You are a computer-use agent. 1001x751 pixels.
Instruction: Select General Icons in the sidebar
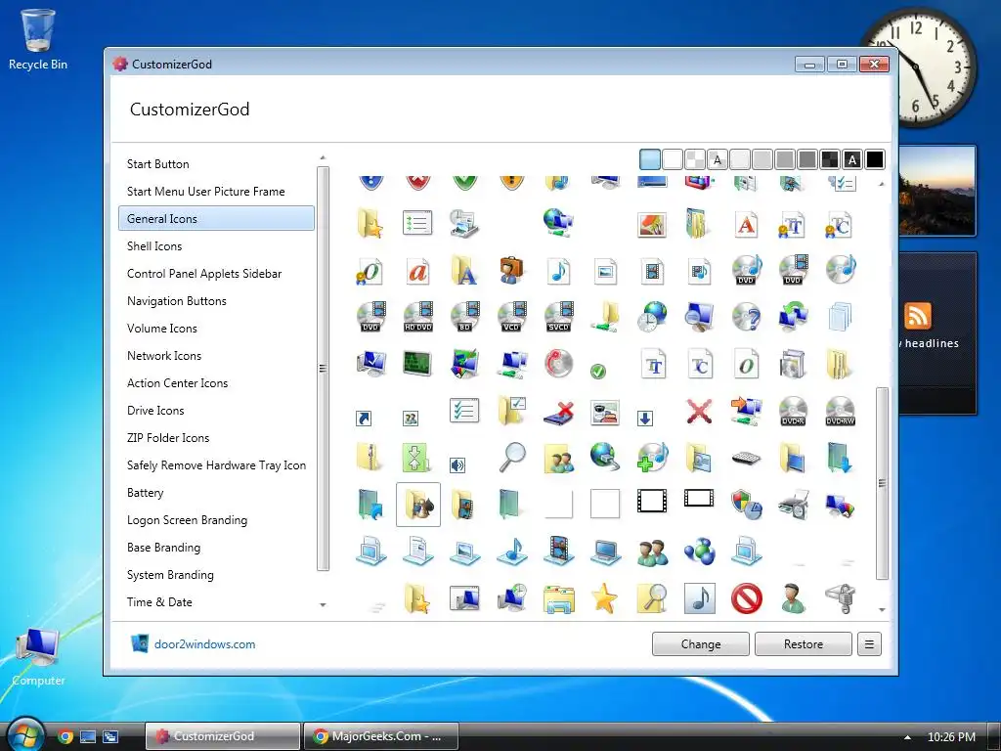(x=216, y=218)
